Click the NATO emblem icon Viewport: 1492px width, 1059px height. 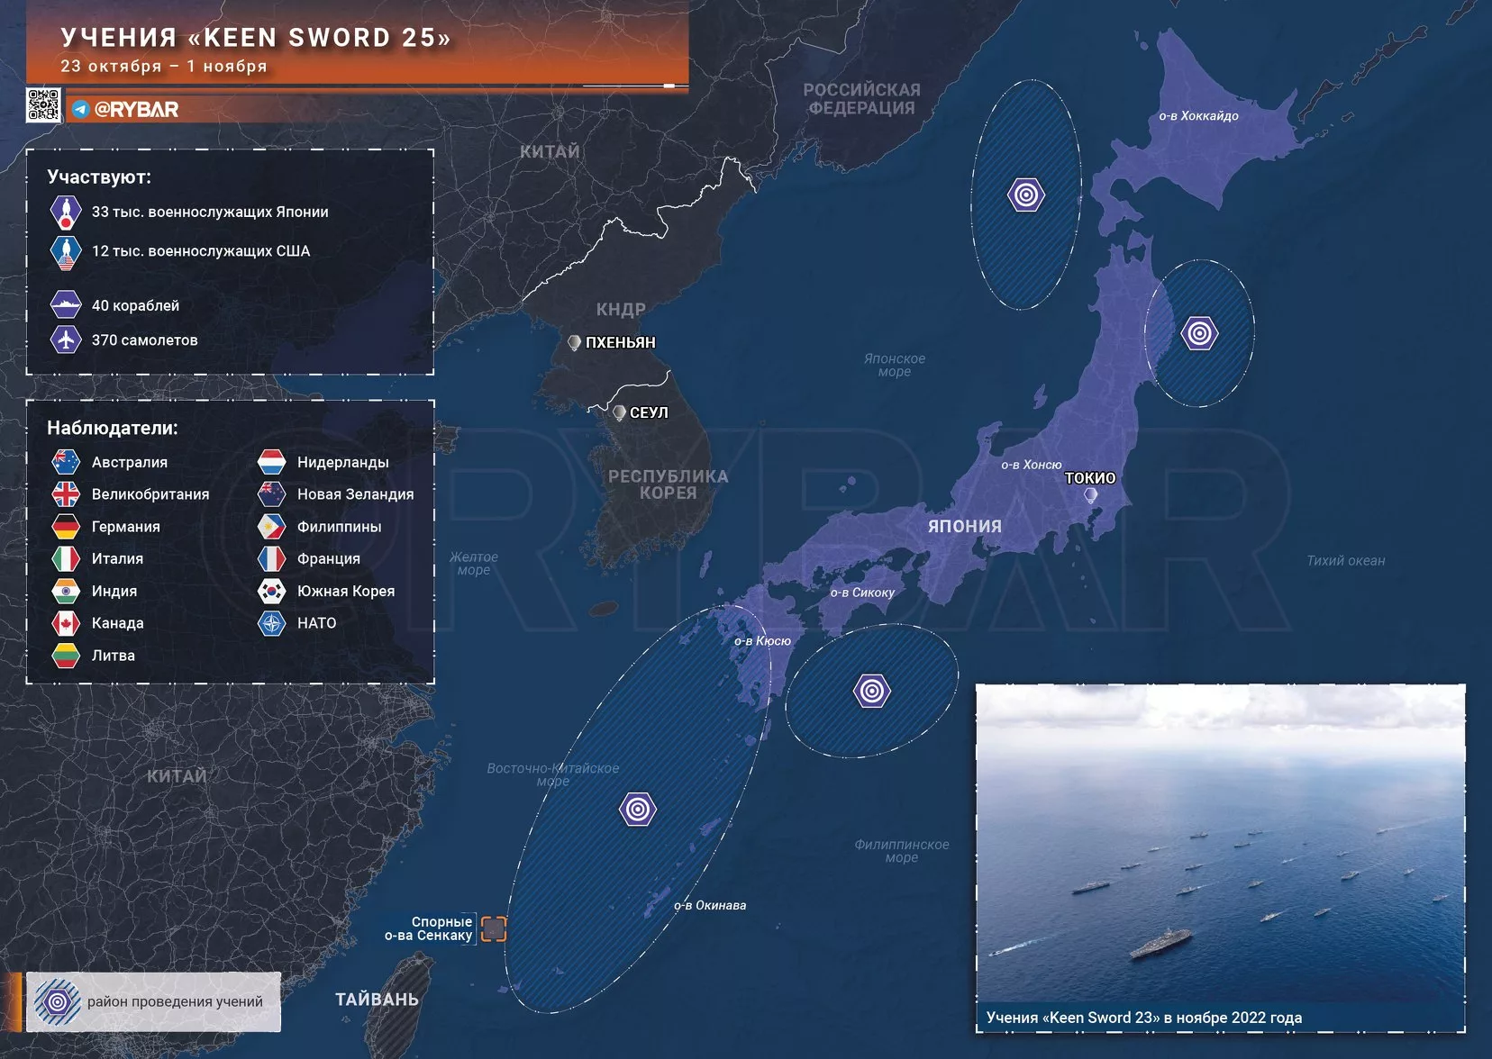[x=271, y=623]
